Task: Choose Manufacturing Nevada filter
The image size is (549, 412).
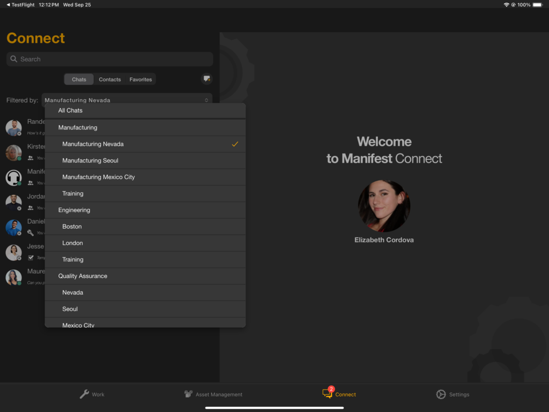Action: [x=145, y=144]
